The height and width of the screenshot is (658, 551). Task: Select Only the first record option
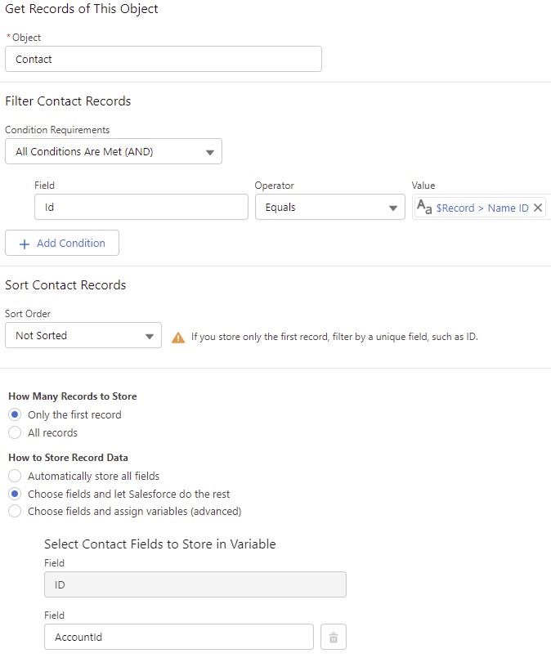point(15,414)
